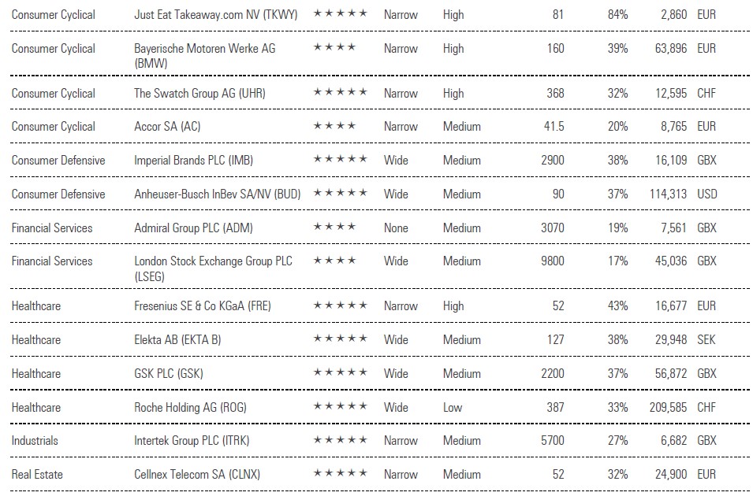The height and width of the screenshot is (496, 753).
Task: Click the Elekta AB star rating
Action: click(340, 339)
